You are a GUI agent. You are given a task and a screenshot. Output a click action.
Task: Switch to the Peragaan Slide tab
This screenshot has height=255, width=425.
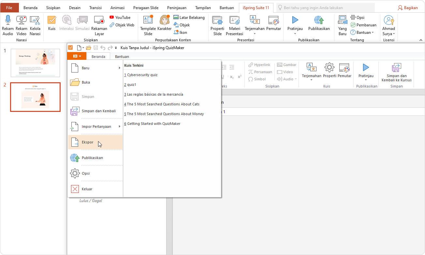pyautogui.click(x=146, y=8)
